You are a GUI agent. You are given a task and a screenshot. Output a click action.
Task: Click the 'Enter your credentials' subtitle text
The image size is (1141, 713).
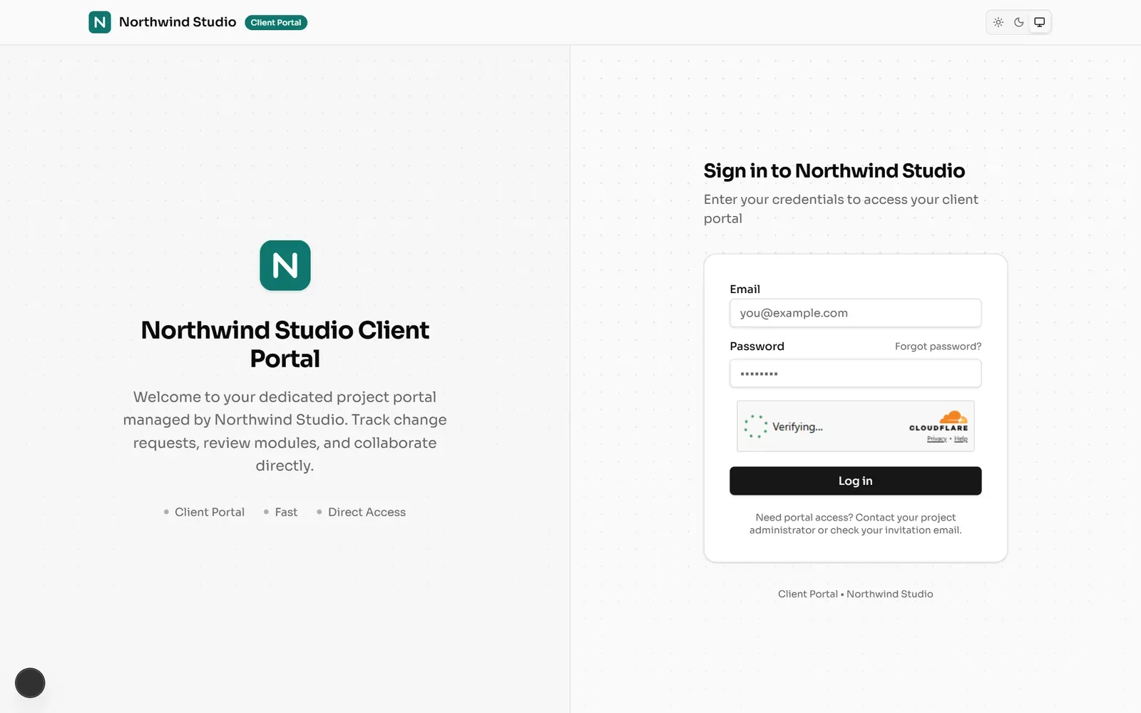(x=841, y=209)
